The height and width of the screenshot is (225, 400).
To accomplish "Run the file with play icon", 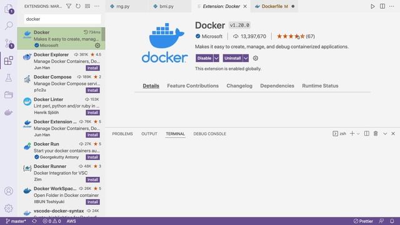I will 372,6.
